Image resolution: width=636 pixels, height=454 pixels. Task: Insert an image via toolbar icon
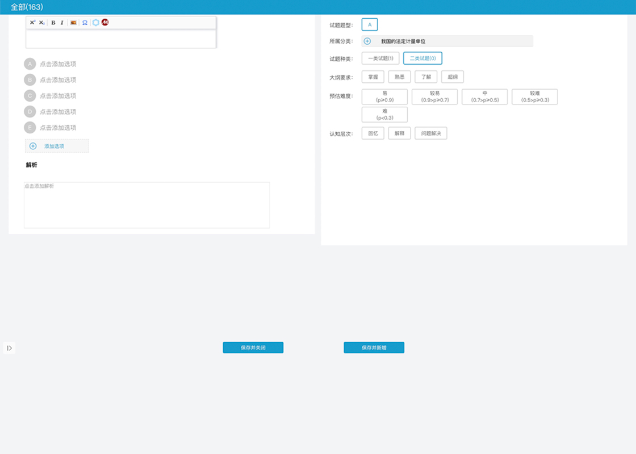(73, 23)
